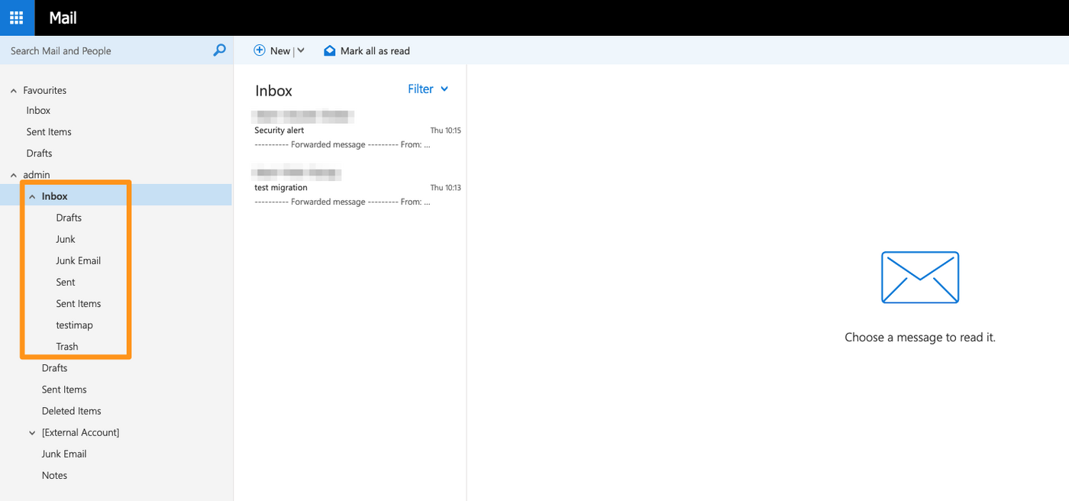Open the Notes folder
This screenshot has width=1069, height=501.
54,475
